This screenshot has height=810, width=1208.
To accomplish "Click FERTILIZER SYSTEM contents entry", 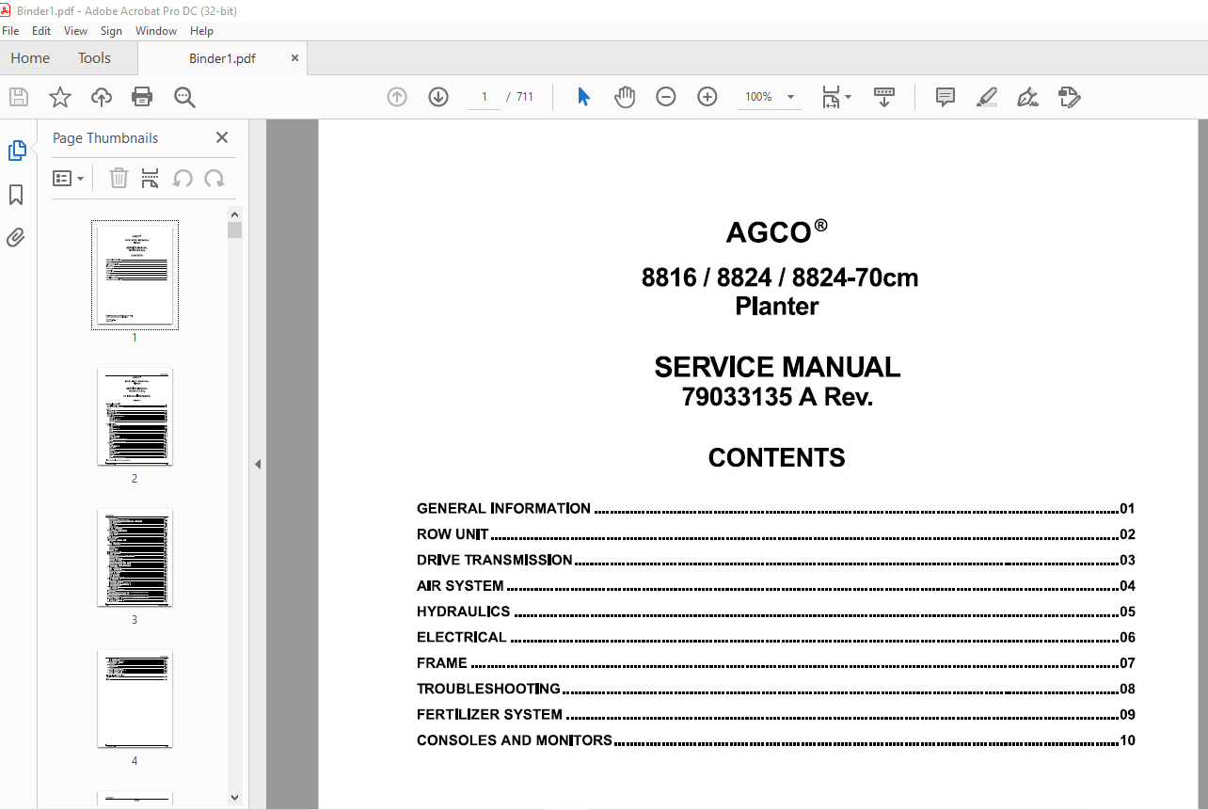I will click(x=776, y=715).
